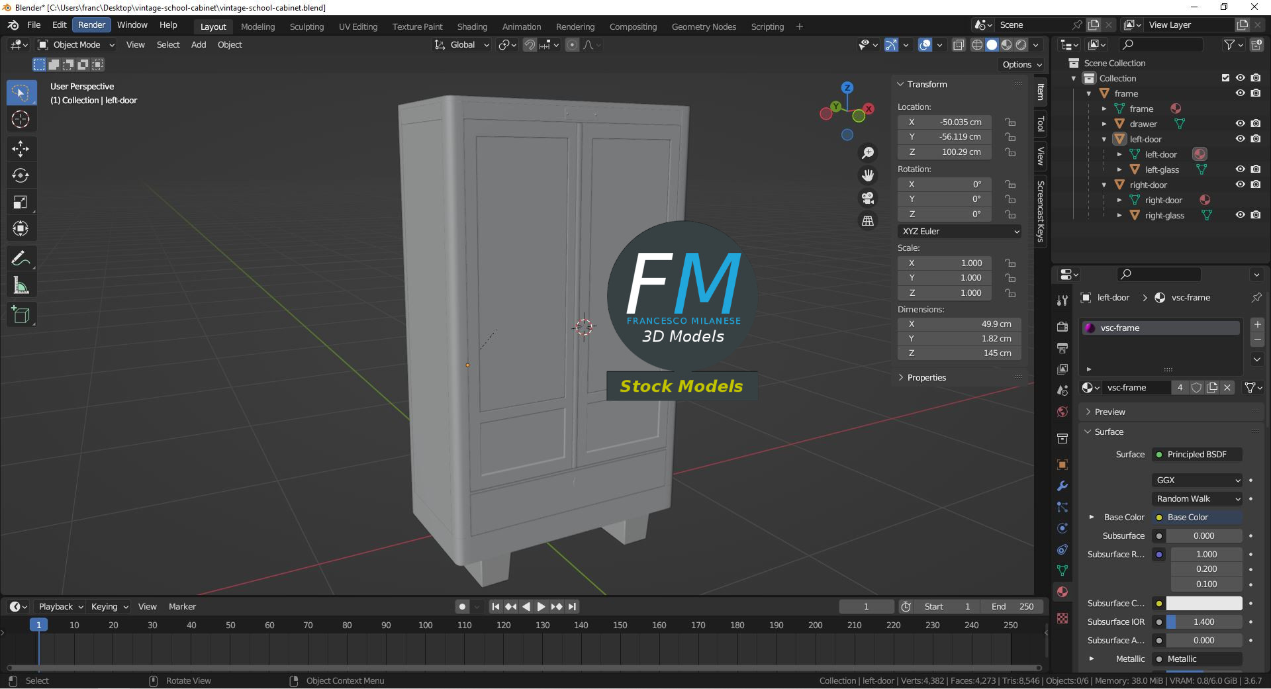This screenshot has width=1271, height=689.
Task: Click the Principled BSDF surface shader button
Action: click(1198, 455)
